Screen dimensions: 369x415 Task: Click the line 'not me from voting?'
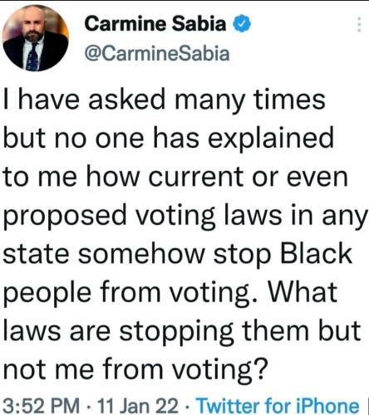(x=135, y=370)
